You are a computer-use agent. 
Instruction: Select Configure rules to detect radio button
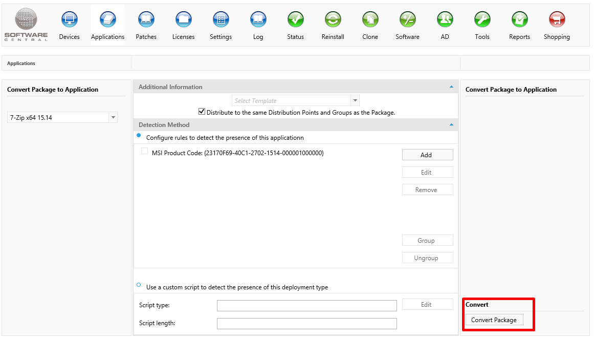point(139,136)
